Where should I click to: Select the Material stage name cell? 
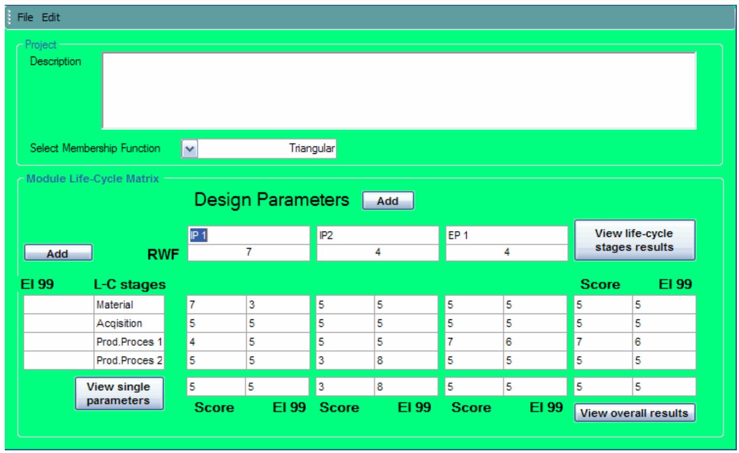128,306
